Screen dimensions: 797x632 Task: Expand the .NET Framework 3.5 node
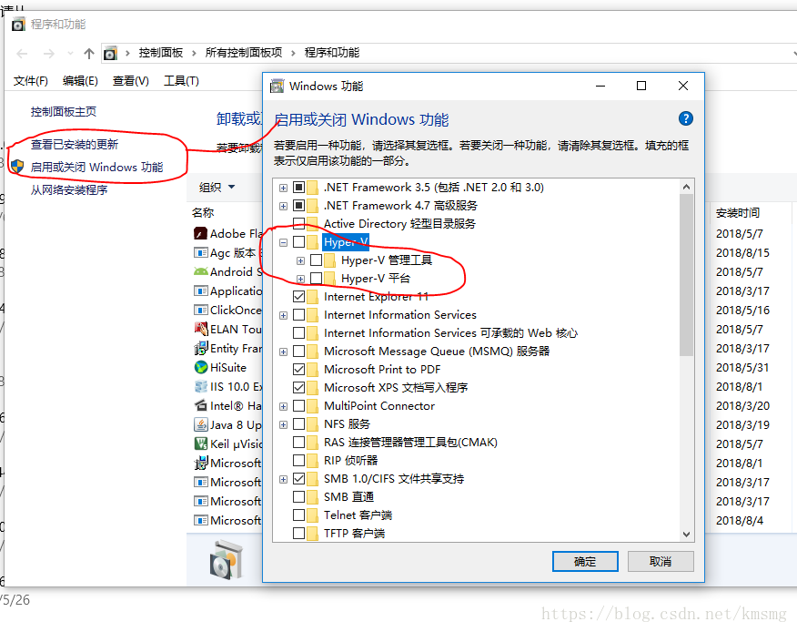pos(284,188)
